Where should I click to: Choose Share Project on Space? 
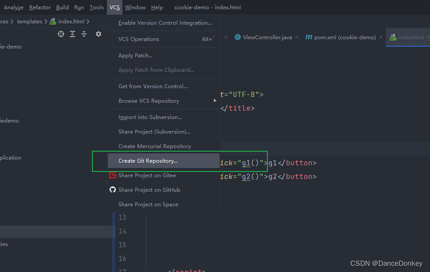[x=164, y=205]
